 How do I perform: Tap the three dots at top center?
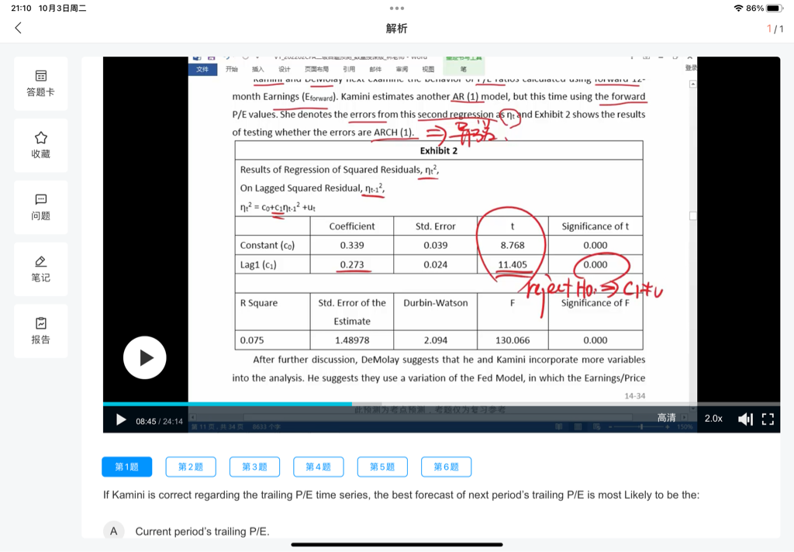pos(397,9)
